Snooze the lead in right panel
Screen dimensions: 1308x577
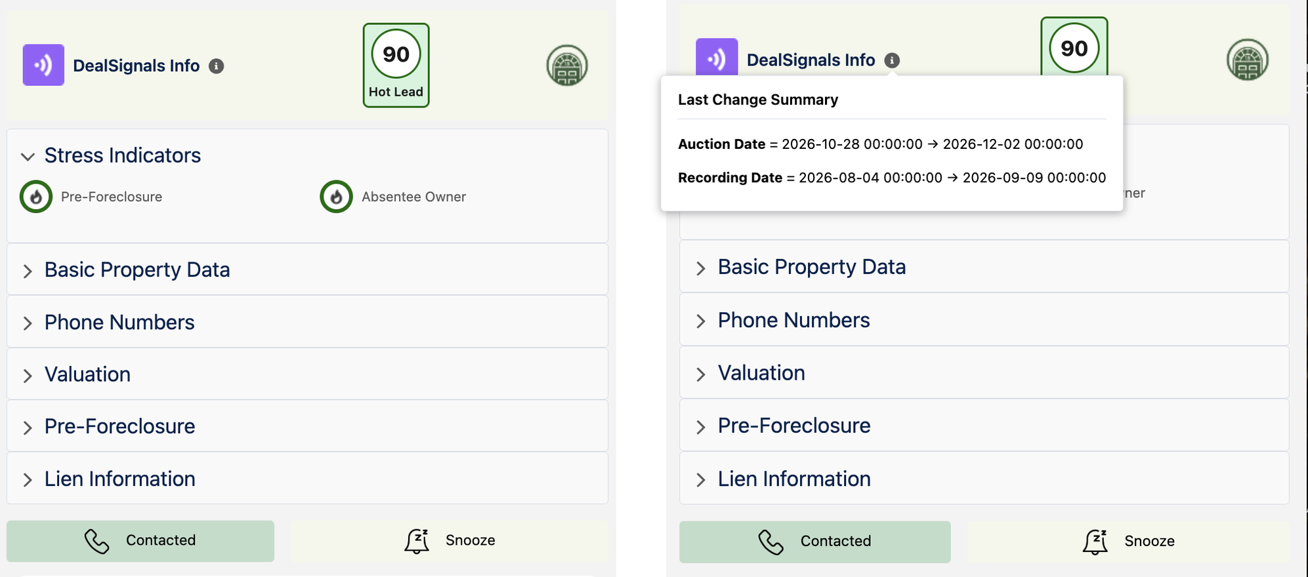1128,542
